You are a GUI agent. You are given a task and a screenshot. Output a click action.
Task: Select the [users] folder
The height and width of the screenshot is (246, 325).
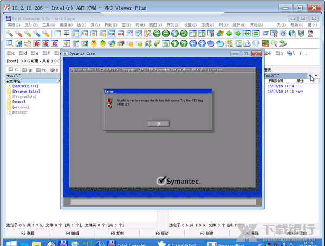tap(18, 102)
